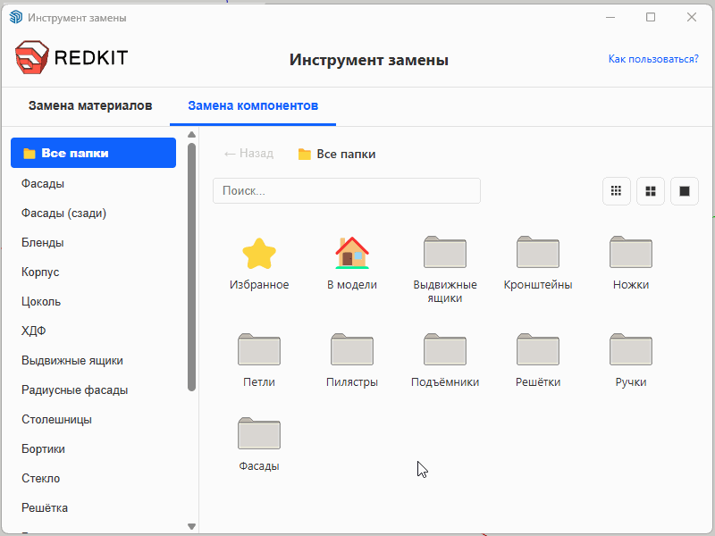Select the Замена компонентов tab
The height and width of the screenshot is (536, 715).
(253, 105)
